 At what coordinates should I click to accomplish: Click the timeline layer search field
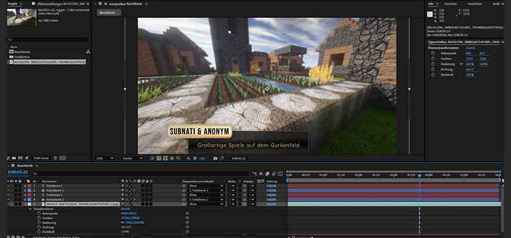(140, 174)
